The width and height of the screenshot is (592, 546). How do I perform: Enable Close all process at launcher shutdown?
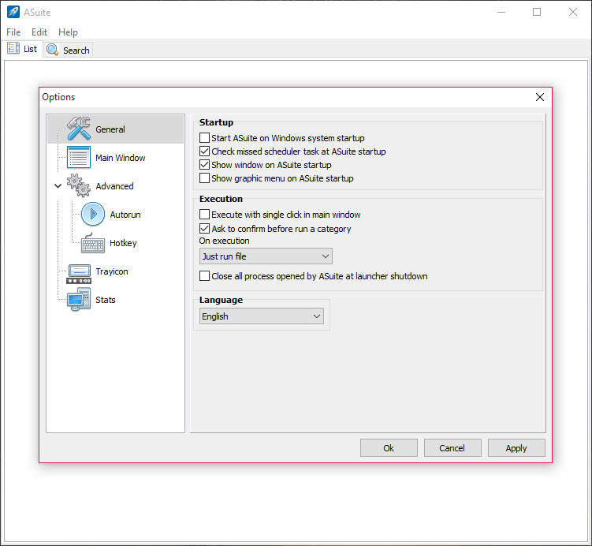pos(204,276)
